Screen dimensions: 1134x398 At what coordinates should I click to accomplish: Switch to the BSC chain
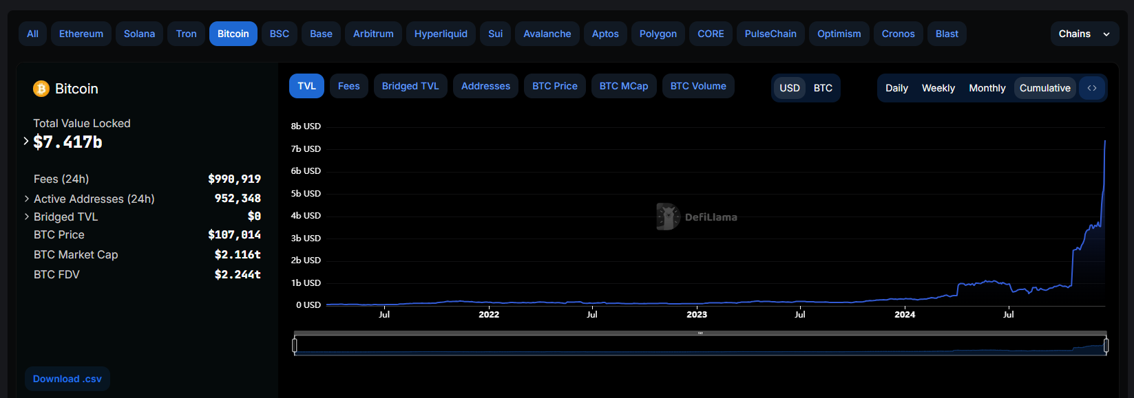pos(280,34)
